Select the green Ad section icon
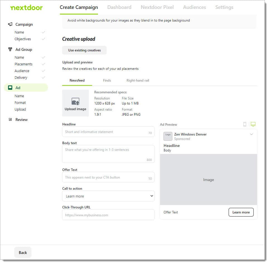Screen dimensions: 269x264 10,87
